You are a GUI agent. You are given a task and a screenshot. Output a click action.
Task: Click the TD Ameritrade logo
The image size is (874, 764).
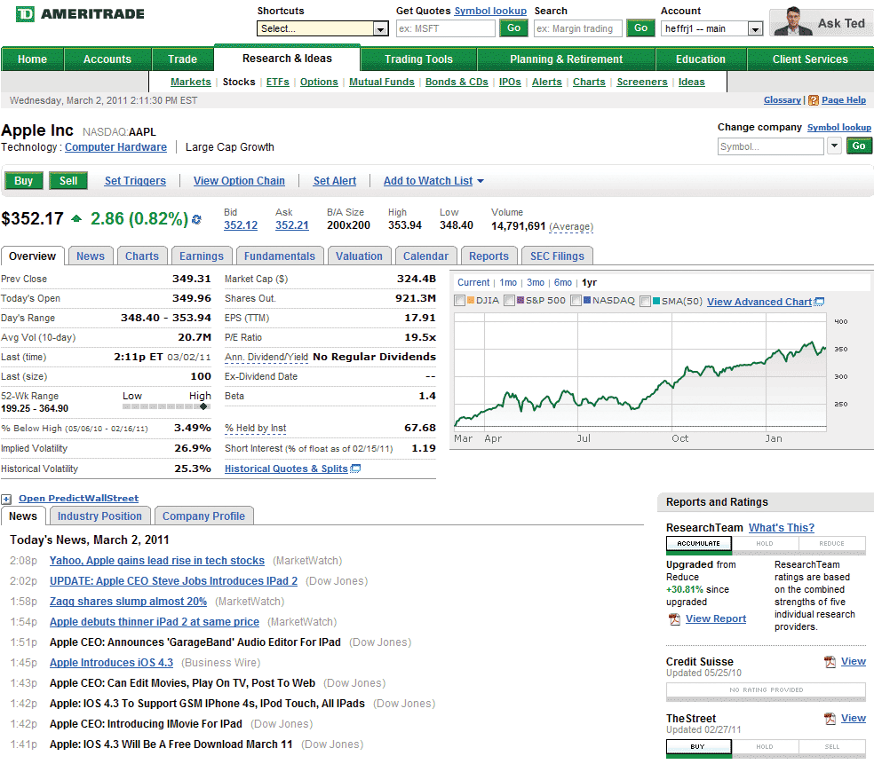pos(80,14)
